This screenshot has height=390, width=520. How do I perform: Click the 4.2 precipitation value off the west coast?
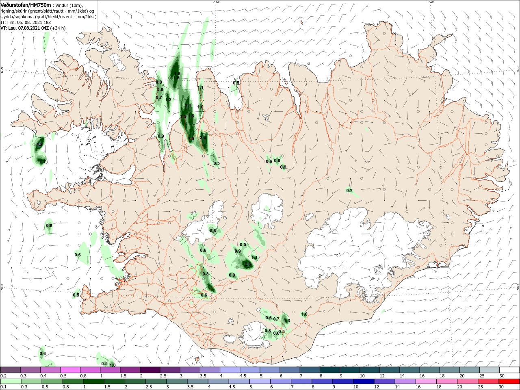[x=39, y=144]
